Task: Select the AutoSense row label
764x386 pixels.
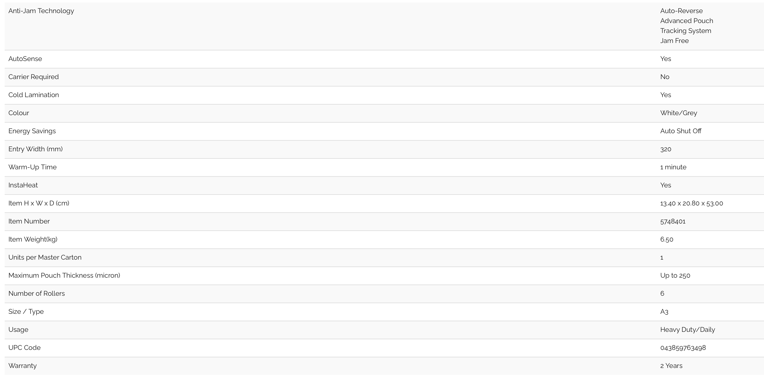Action: point(25,59)
